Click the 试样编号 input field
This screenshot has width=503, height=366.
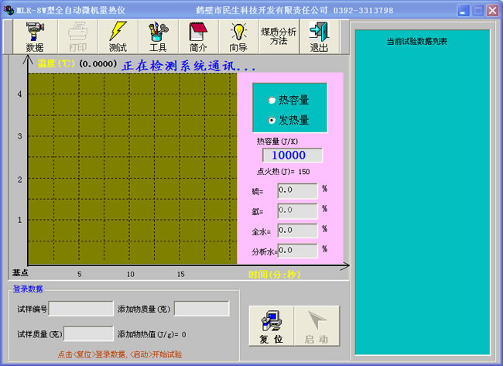pos(81,309)
